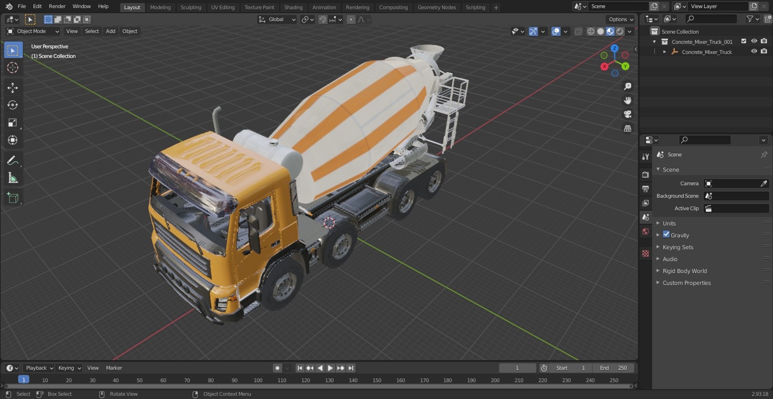773x399 pixels.
Task: Select the Transform tool
Action: 13,140
